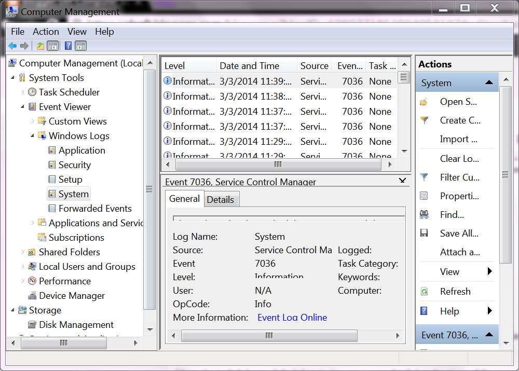Open the Action menu
Viewport: 519px width, 371px height.
point(46,32)
